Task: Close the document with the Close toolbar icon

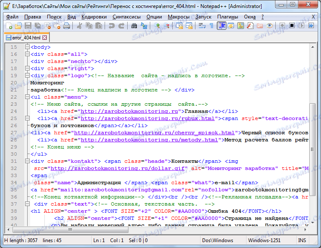Action: (x=47, y=26)
